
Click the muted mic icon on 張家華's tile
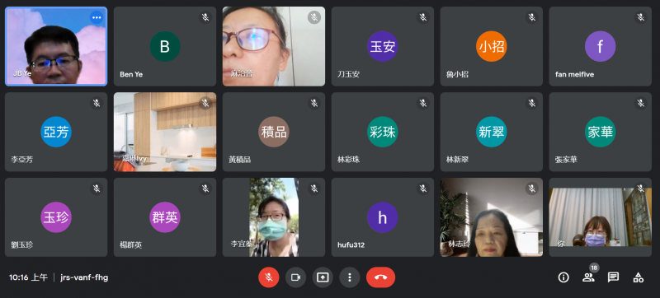[641, 103]
